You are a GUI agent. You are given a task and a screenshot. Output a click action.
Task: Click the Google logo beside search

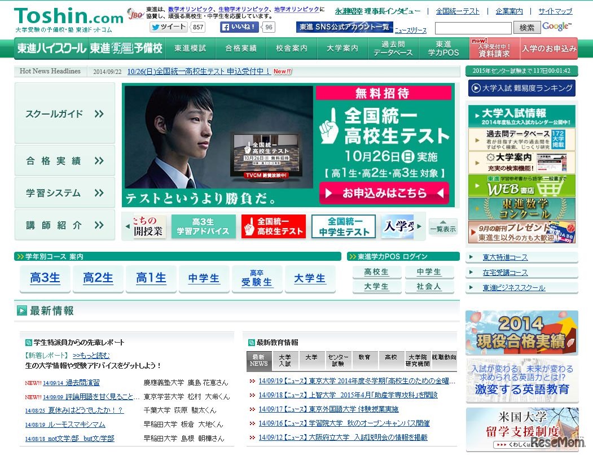click(x=556, y=26)
